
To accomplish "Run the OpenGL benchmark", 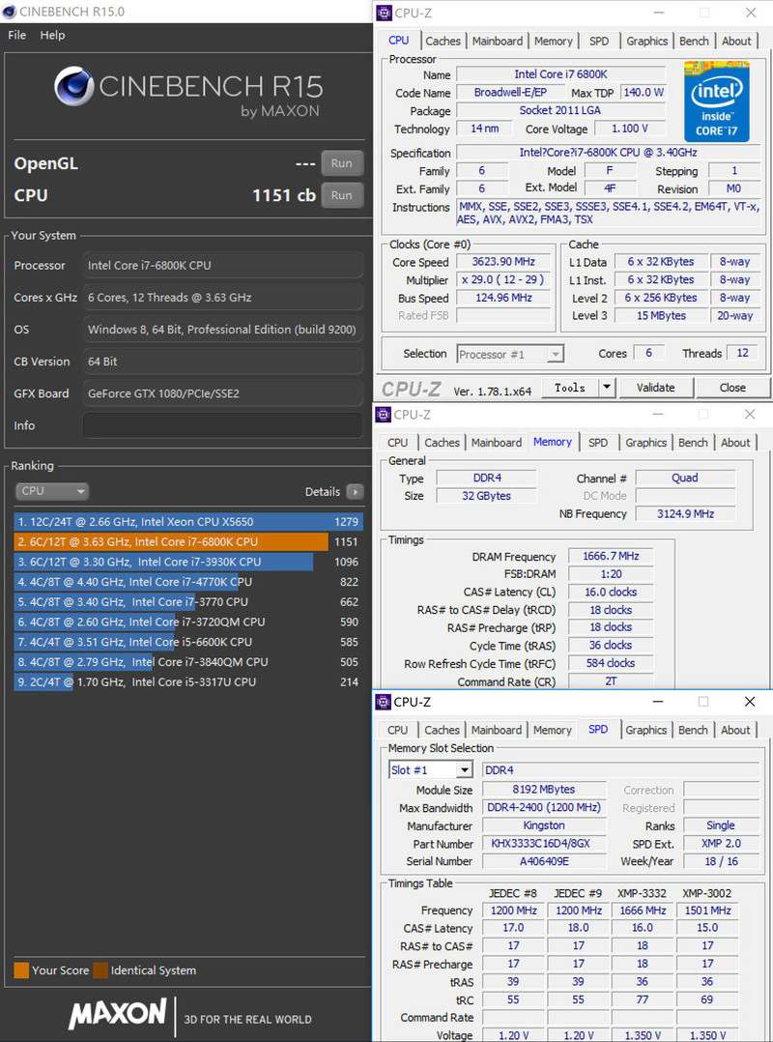I will pyautogui.click(x=341, y=163).
